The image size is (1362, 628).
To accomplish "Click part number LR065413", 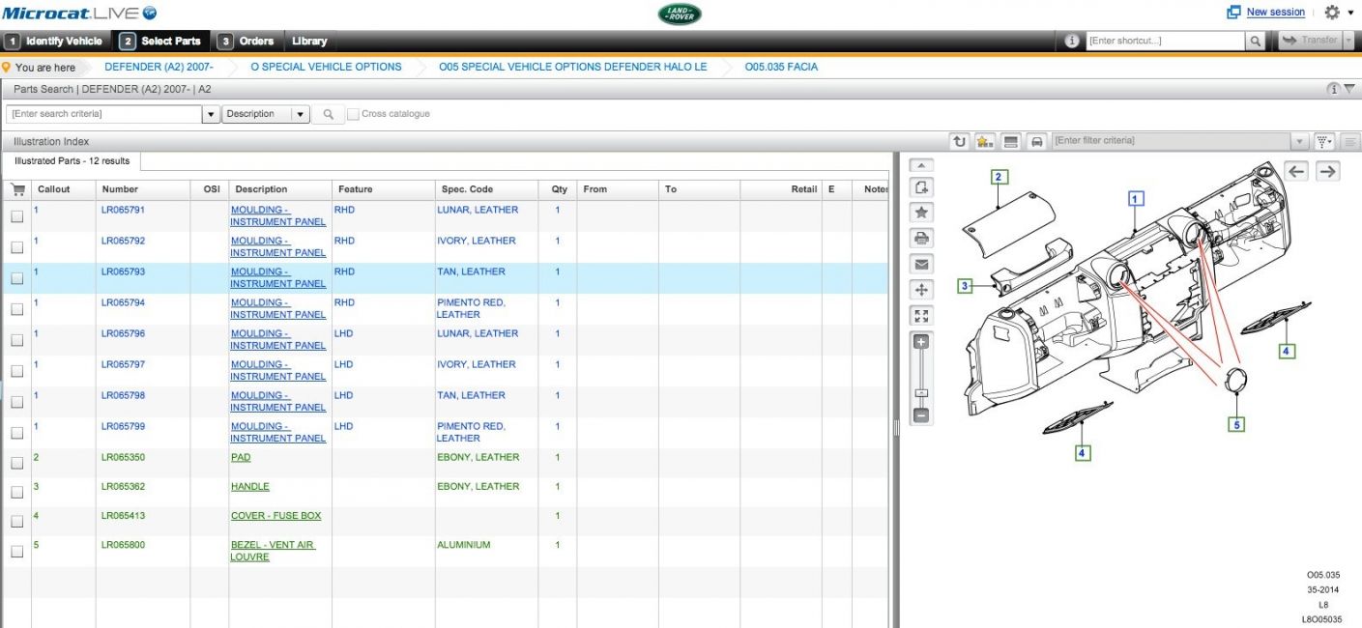I will 124,516.
